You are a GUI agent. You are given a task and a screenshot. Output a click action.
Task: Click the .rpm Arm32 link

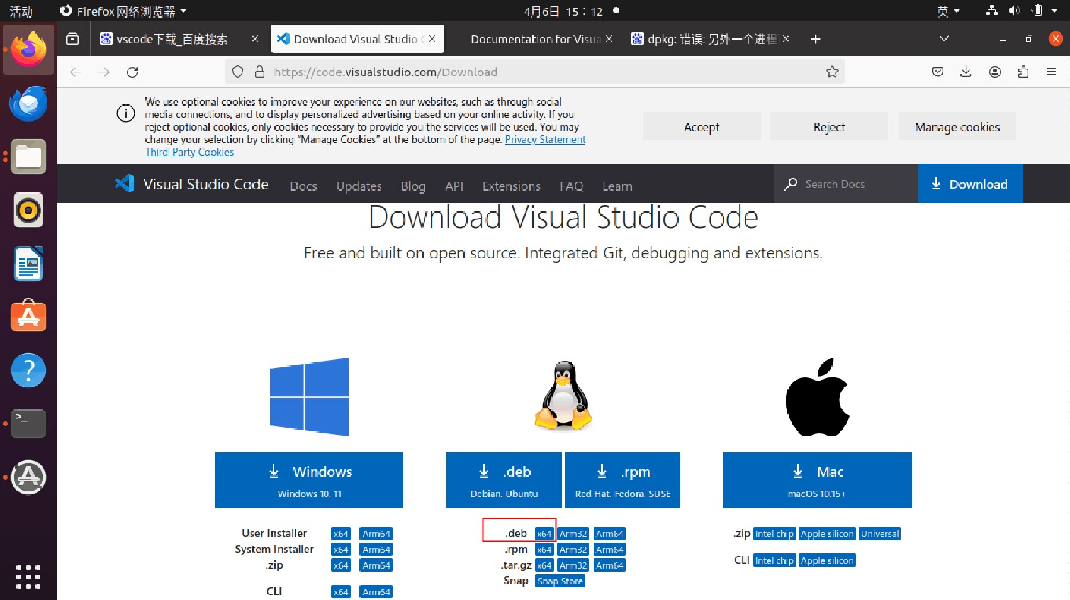(x=573, y=550)
